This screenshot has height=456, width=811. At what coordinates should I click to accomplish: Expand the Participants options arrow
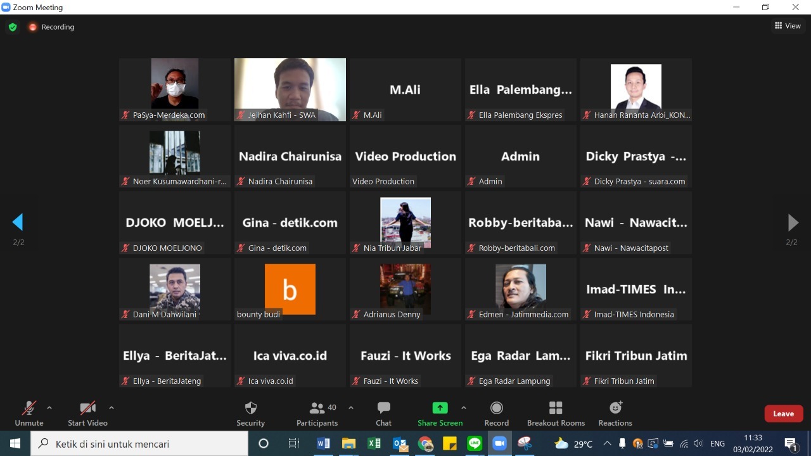(x=351, y=408)
